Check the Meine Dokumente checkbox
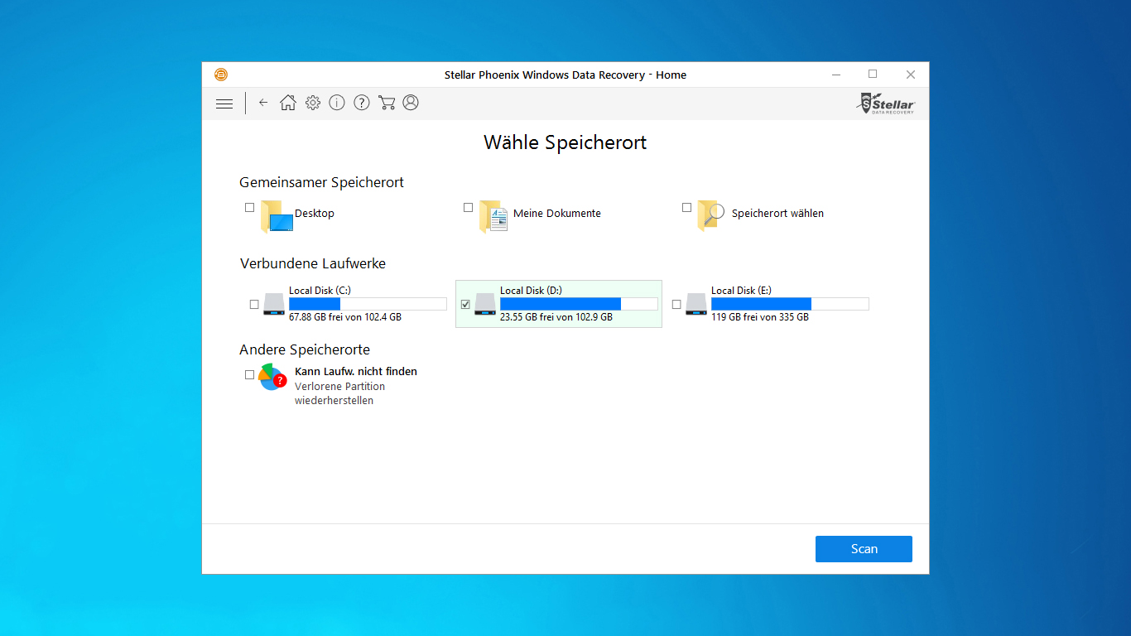This screenshot has height=636, width=1131. (x=468, y=208)
